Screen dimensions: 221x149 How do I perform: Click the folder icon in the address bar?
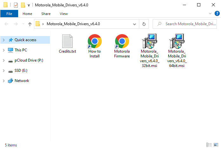38,24
